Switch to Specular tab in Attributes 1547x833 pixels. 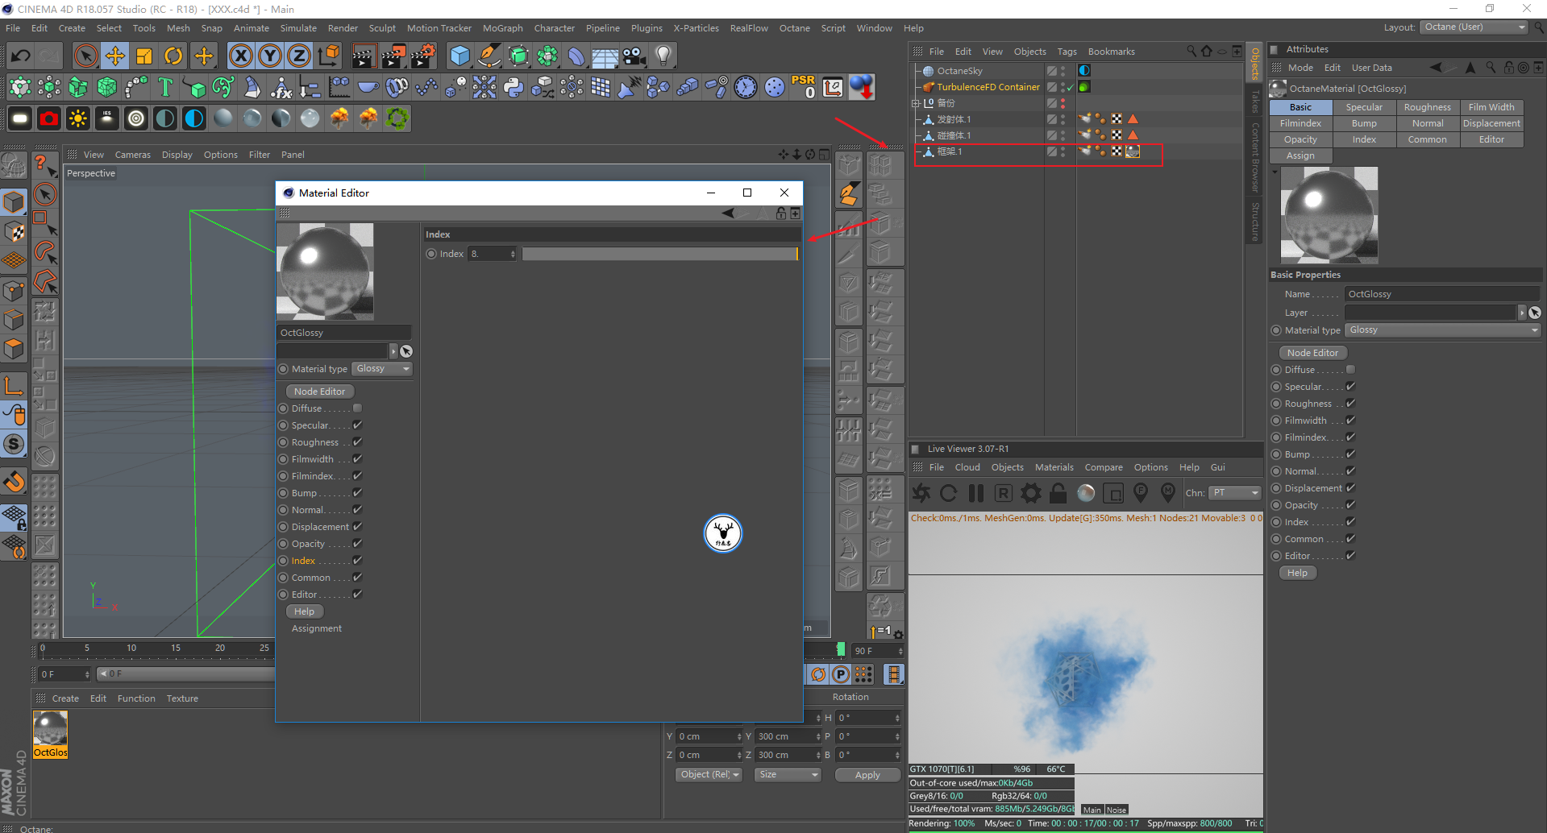(x=1364, y=107)
